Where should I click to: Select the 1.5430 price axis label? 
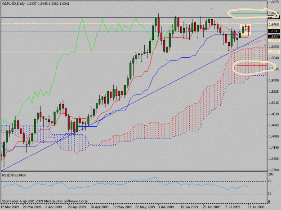click(x=274, y=81)
